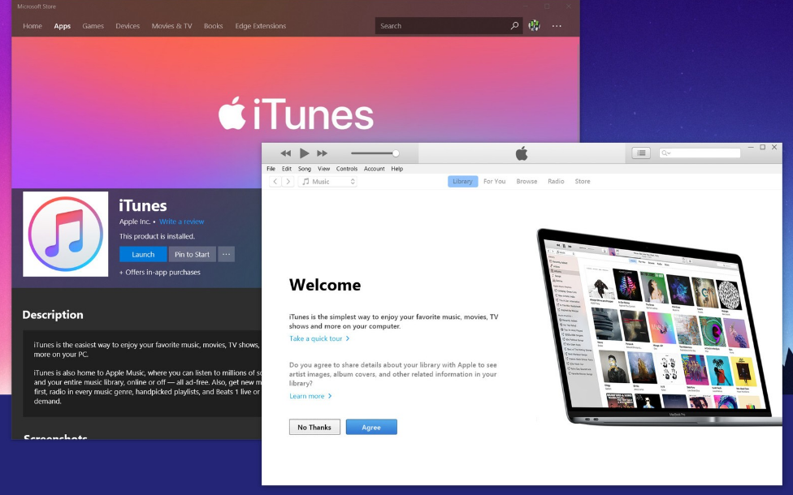The width and height of the screenshot is (793, 495).
Task: Open Movies & TV in Microsoft Store
Action: [x=172, y=26]
